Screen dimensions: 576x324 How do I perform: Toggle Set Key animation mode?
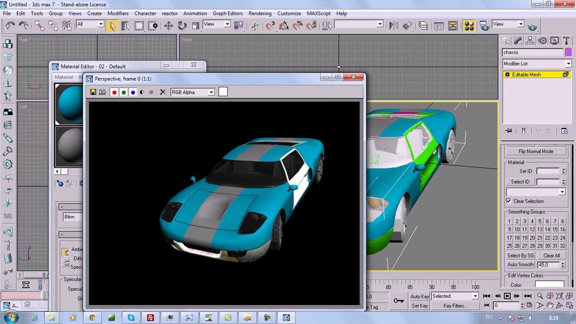pyautogui.click(x=419, y=306)
